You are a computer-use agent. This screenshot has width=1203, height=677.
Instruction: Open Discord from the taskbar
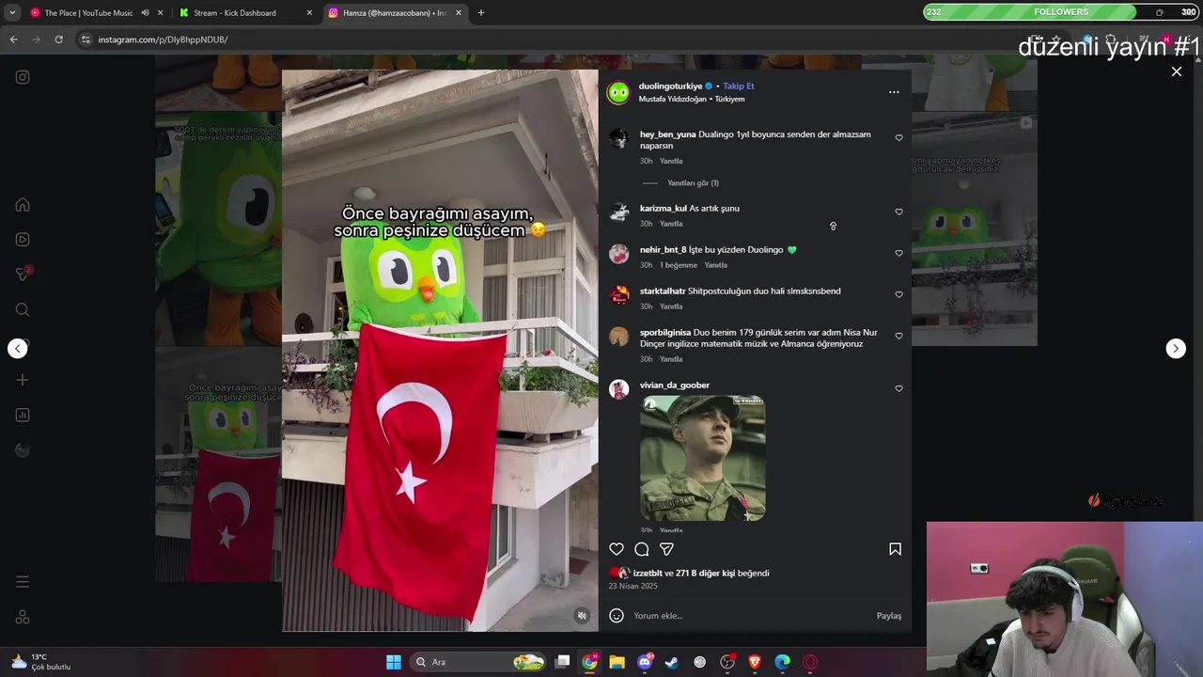(x=645, y=662)
